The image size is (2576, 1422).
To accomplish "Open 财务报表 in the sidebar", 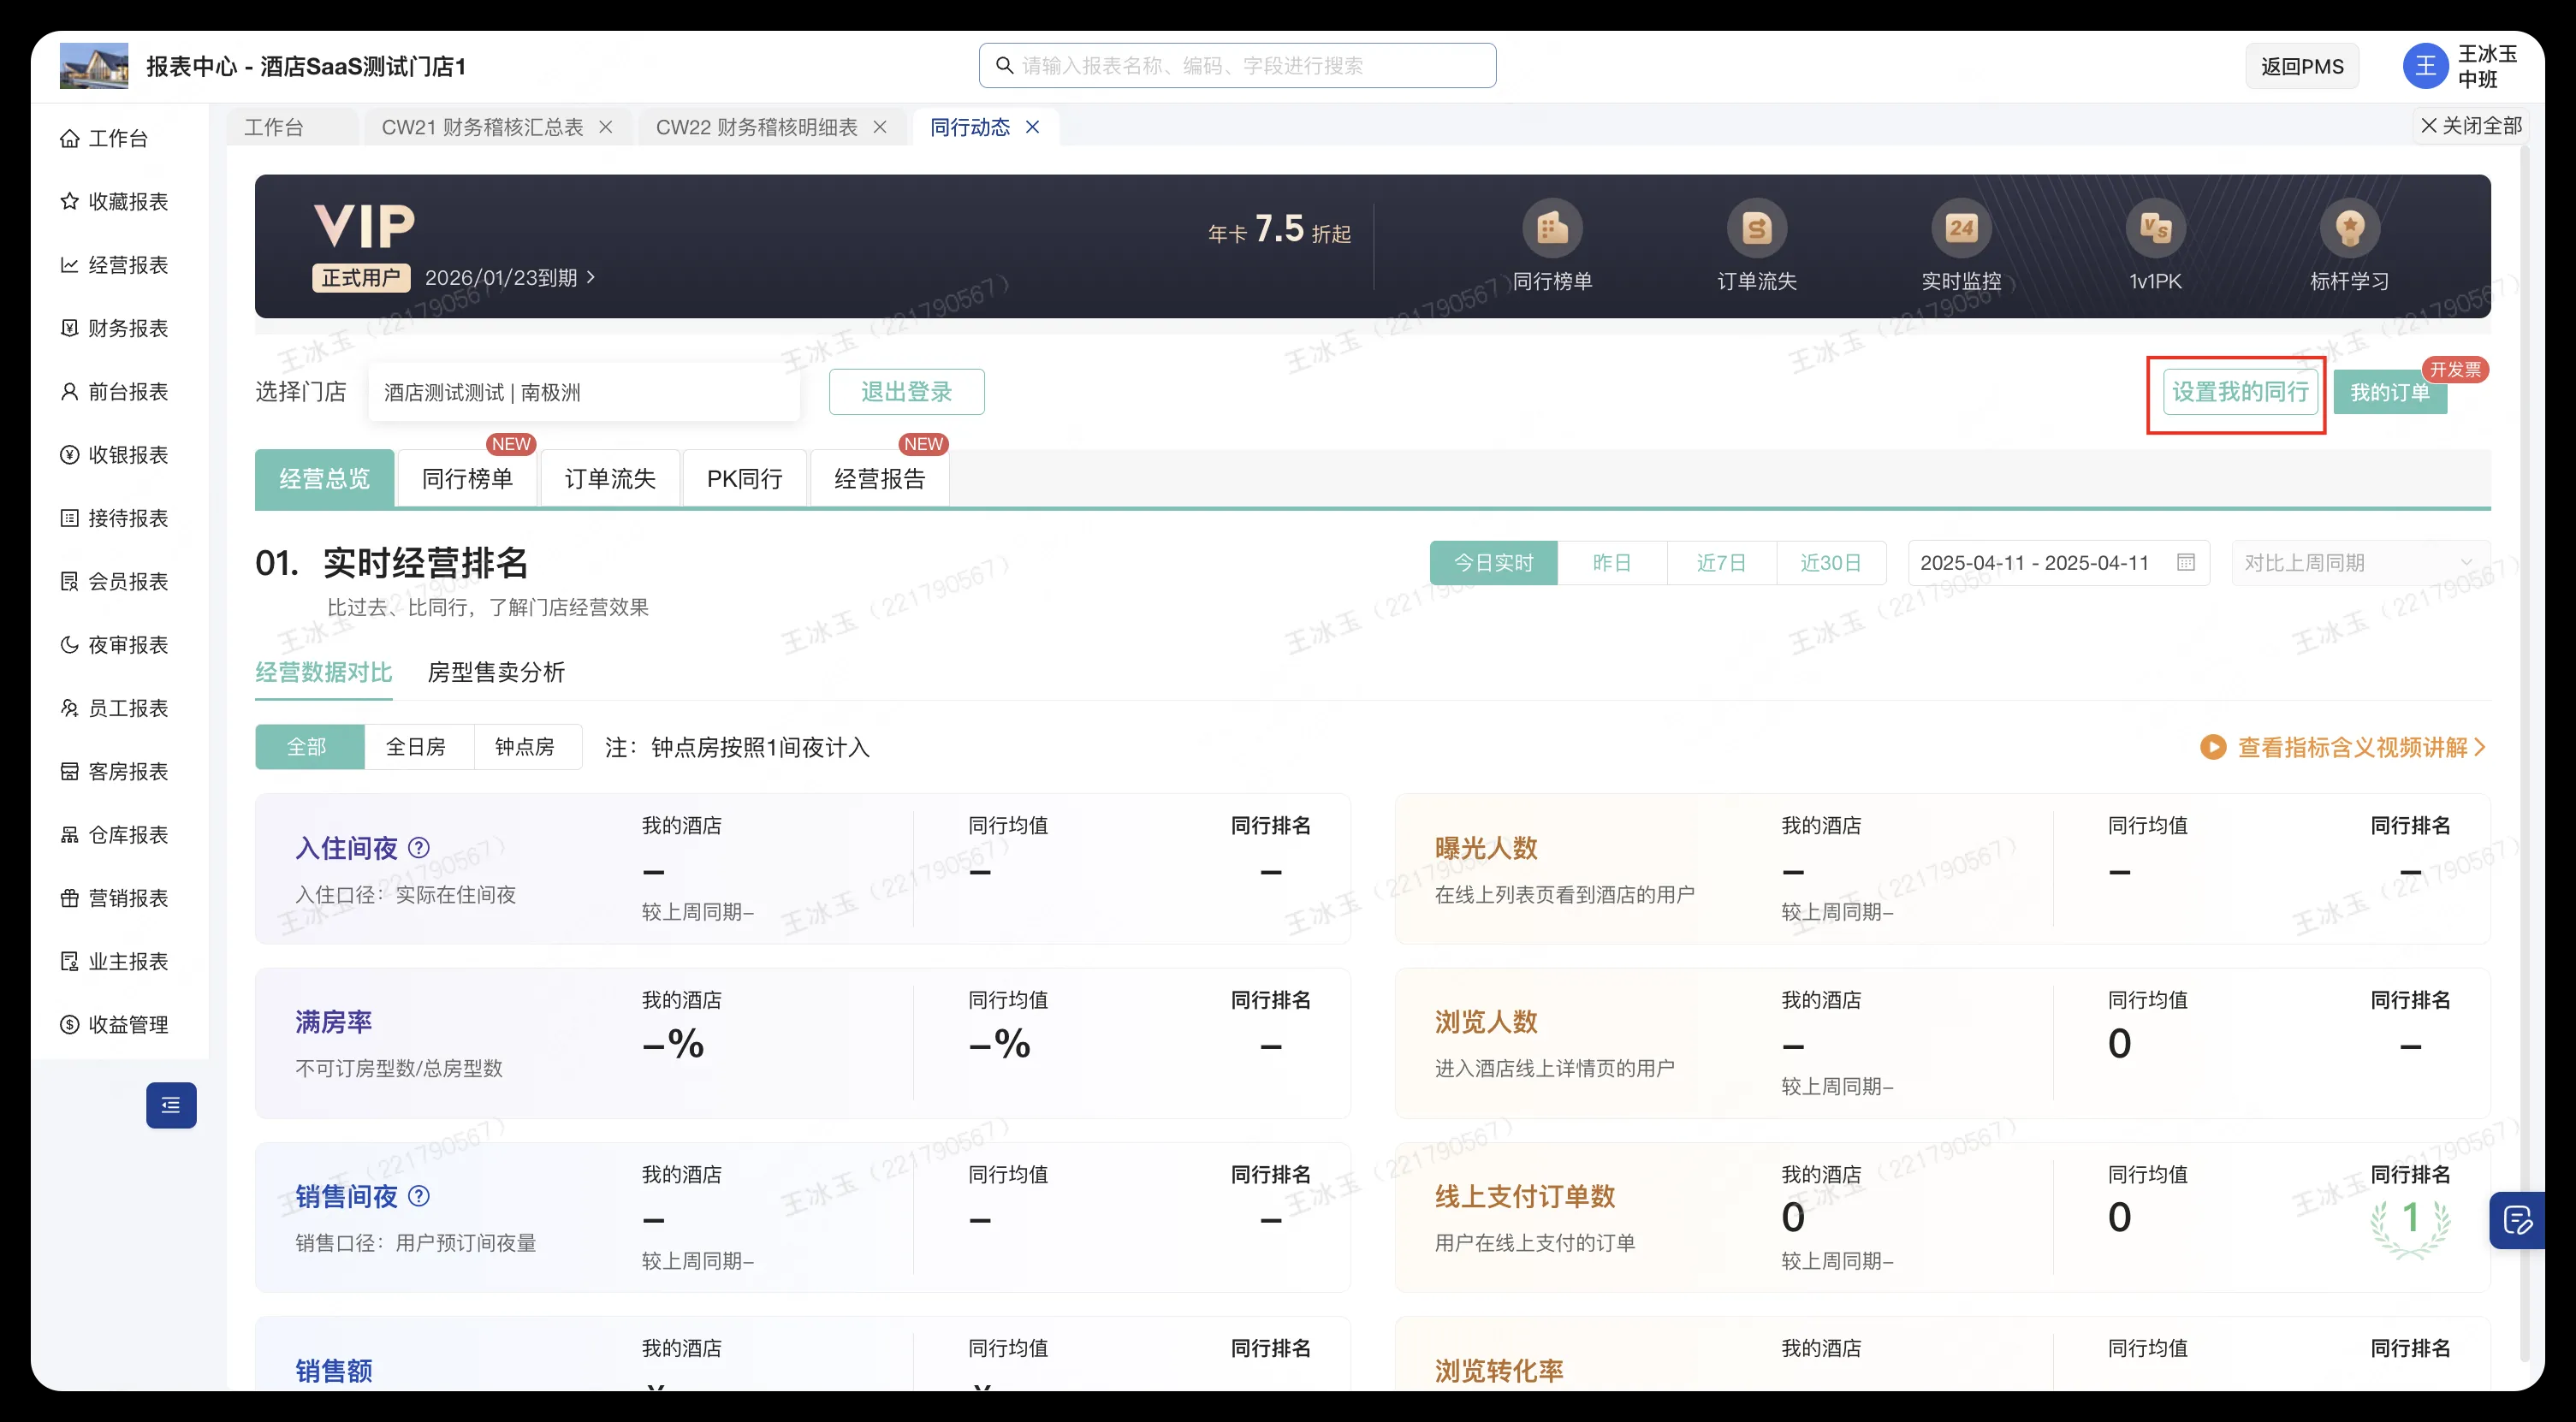I will pos(115,328).
